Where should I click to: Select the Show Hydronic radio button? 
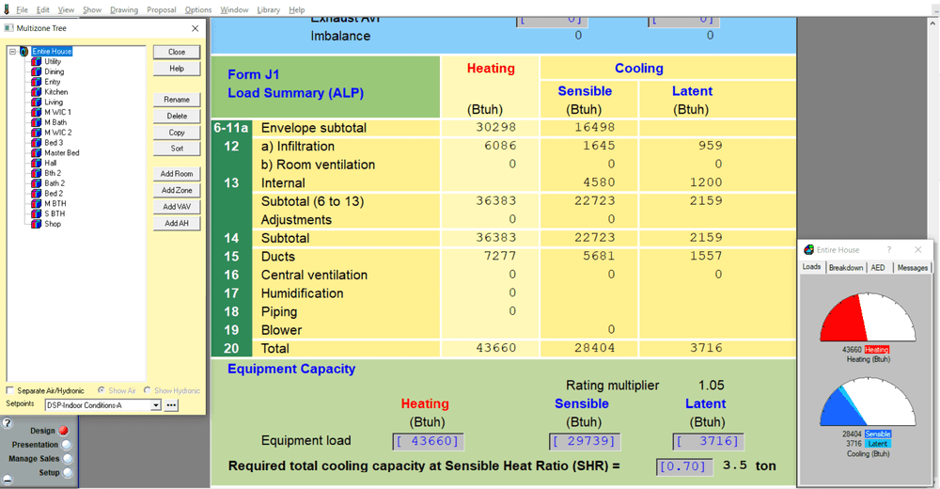147,390
